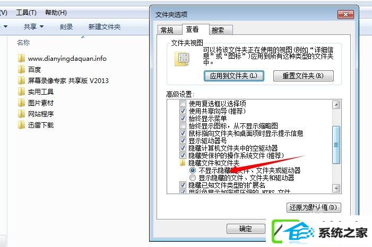Select the 实用工具 folder icon
Image resolution: width=372 pixels, height=247 pixels.
pos(21,92)
